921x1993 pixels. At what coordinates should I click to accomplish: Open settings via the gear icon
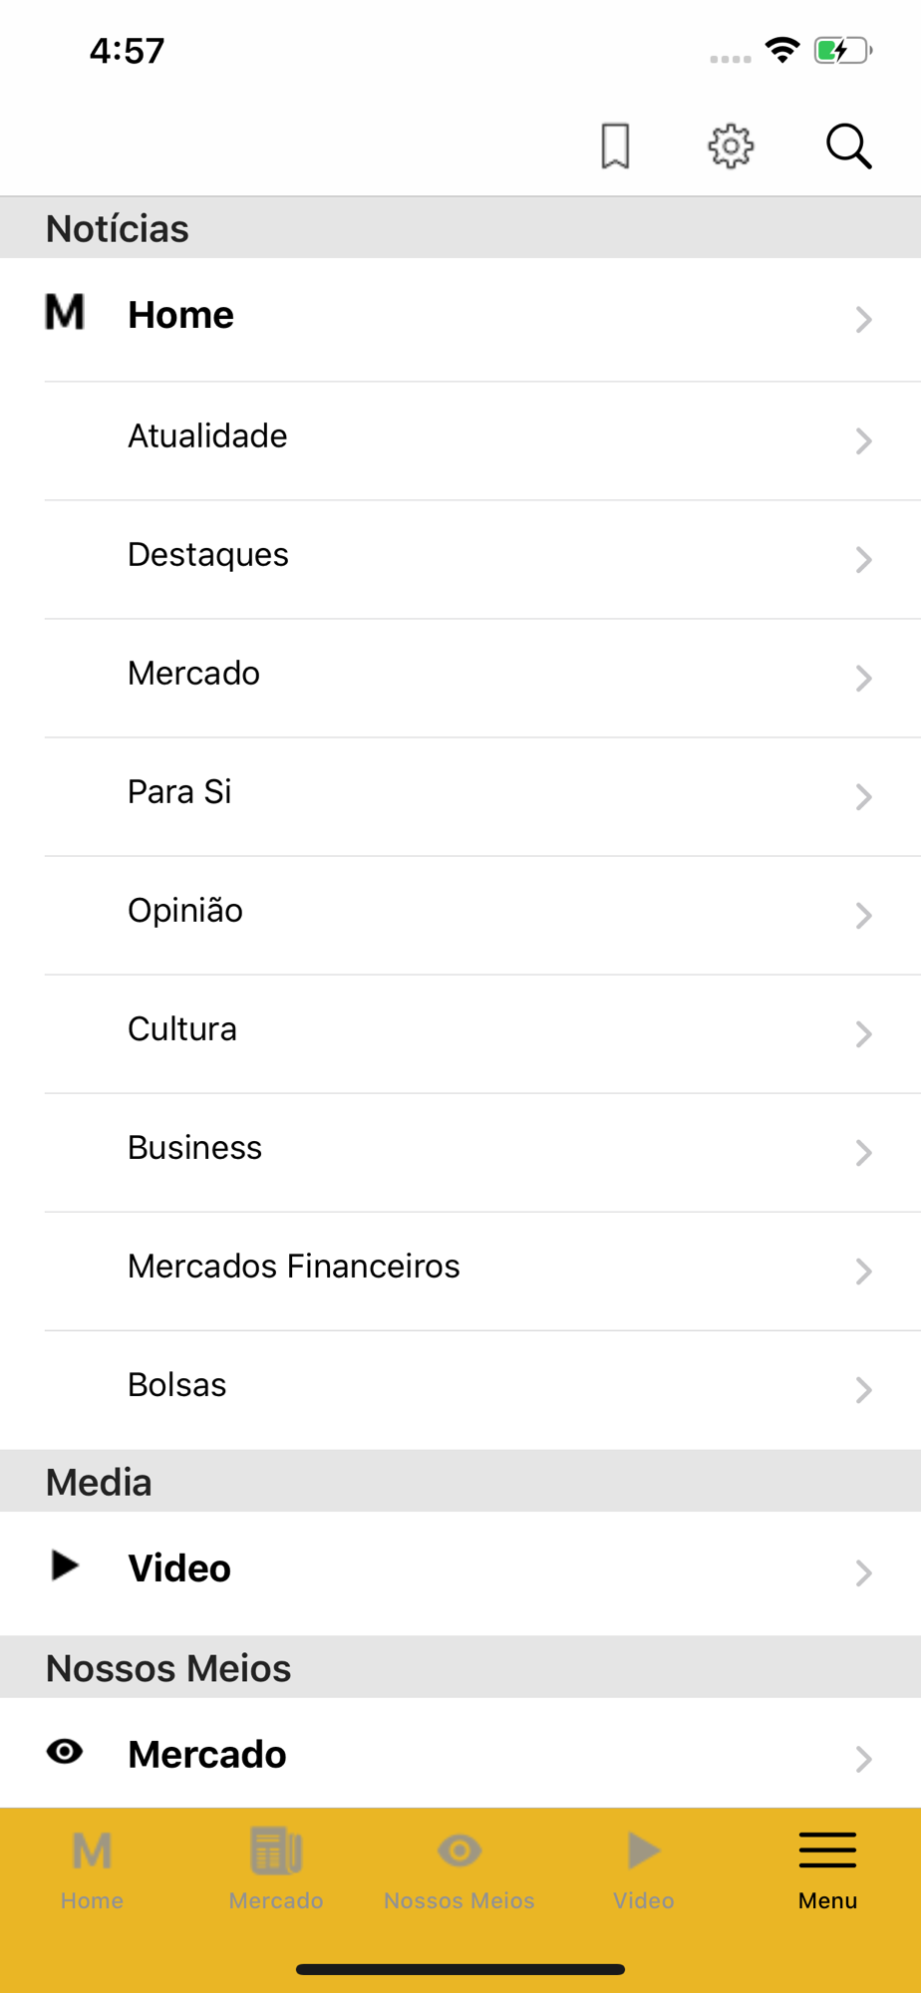[731, 146]
